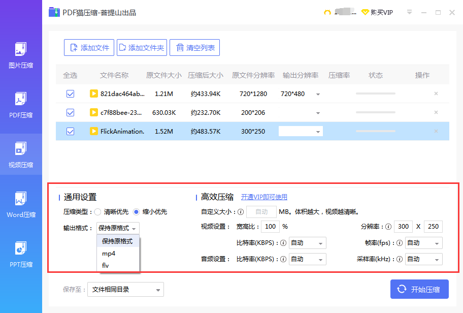The width and height of the screenshot is (463, 313).
Task: Open the 帧率(fps) dropdown
Action: coord(424,243)
